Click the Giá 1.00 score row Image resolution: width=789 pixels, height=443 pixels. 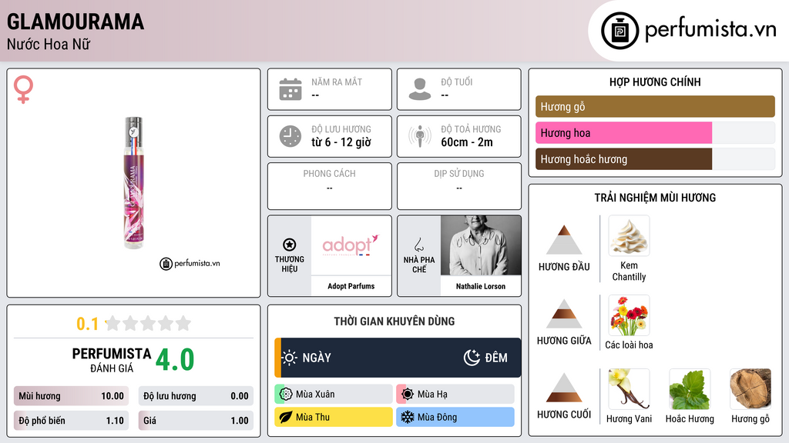point(196,421)
